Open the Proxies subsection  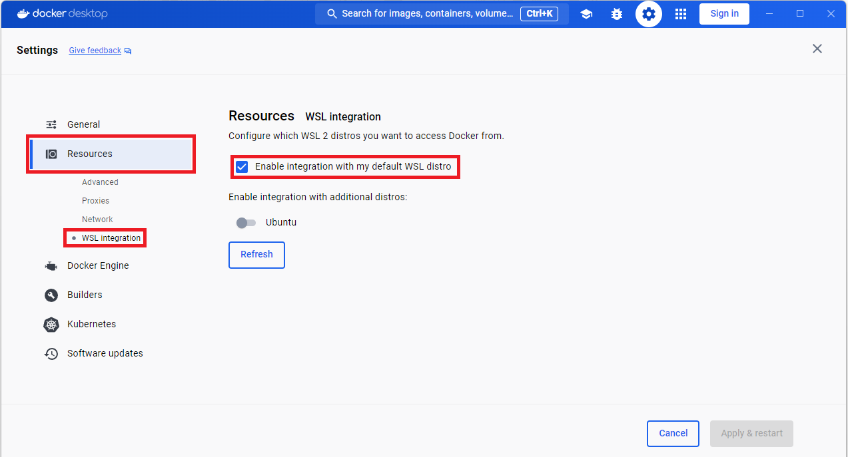[x=95, y=201]
